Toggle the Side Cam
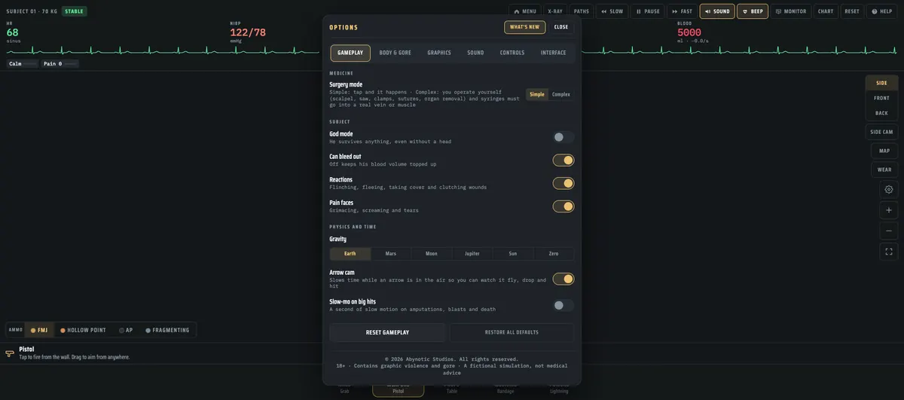This screenshot has width=904, height=400. click(881, 132)
